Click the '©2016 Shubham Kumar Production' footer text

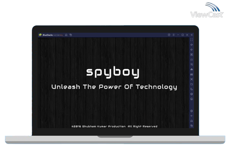tap(98, 126)
